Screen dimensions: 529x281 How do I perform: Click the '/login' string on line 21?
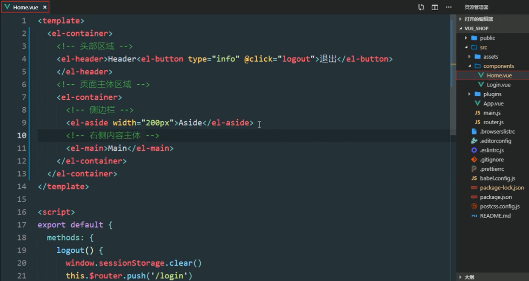click(x=169, y=276)
